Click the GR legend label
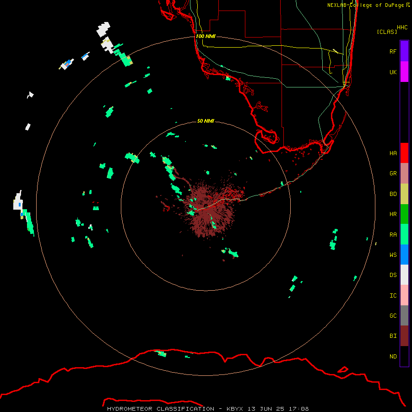The height and width of the screenshot is (412, 412). (393, 173)
